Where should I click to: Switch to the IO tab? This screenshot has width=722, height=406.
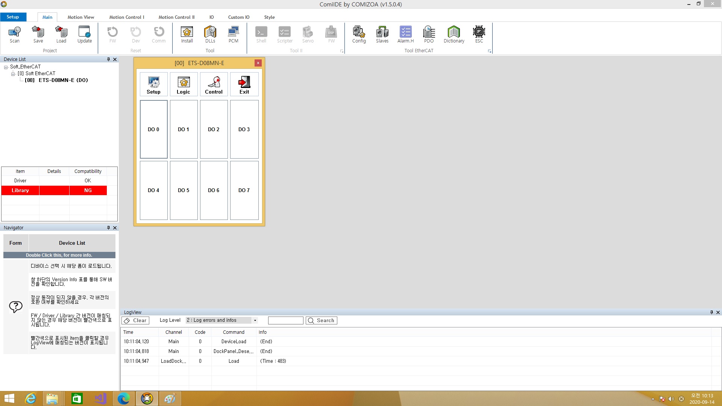[211, 17]
